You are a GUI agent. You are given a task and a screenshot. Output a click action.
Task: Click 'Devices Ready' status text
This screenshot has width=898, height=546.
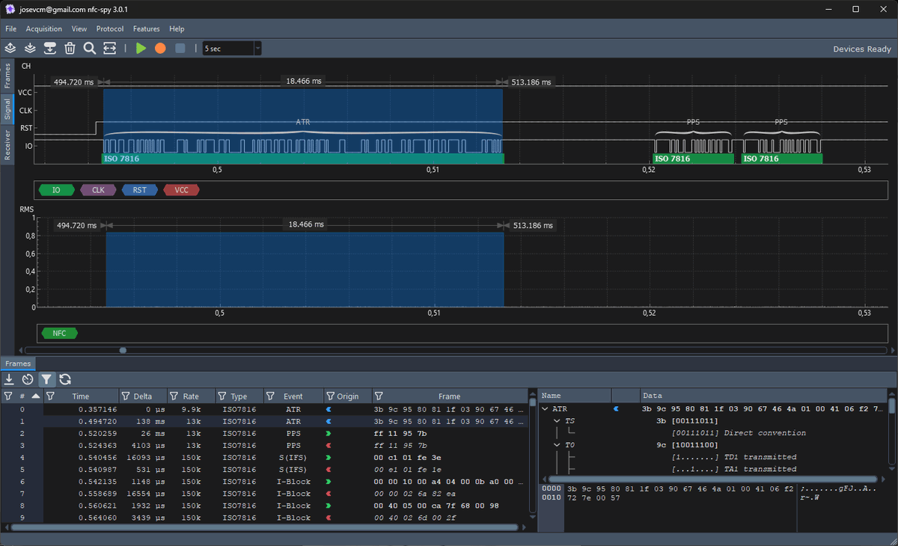click(862, 49)
